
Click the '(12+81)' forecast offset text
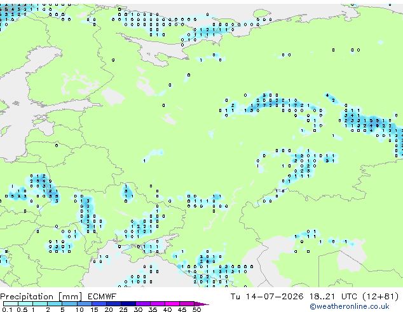click(380, 297)
